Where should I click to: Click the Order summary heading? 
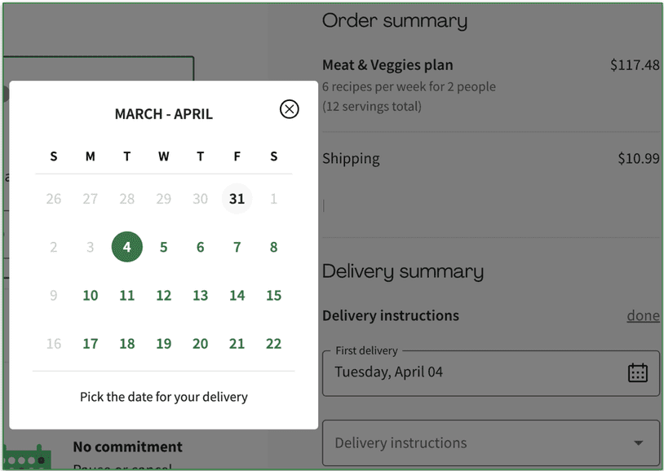coord(394,20)
